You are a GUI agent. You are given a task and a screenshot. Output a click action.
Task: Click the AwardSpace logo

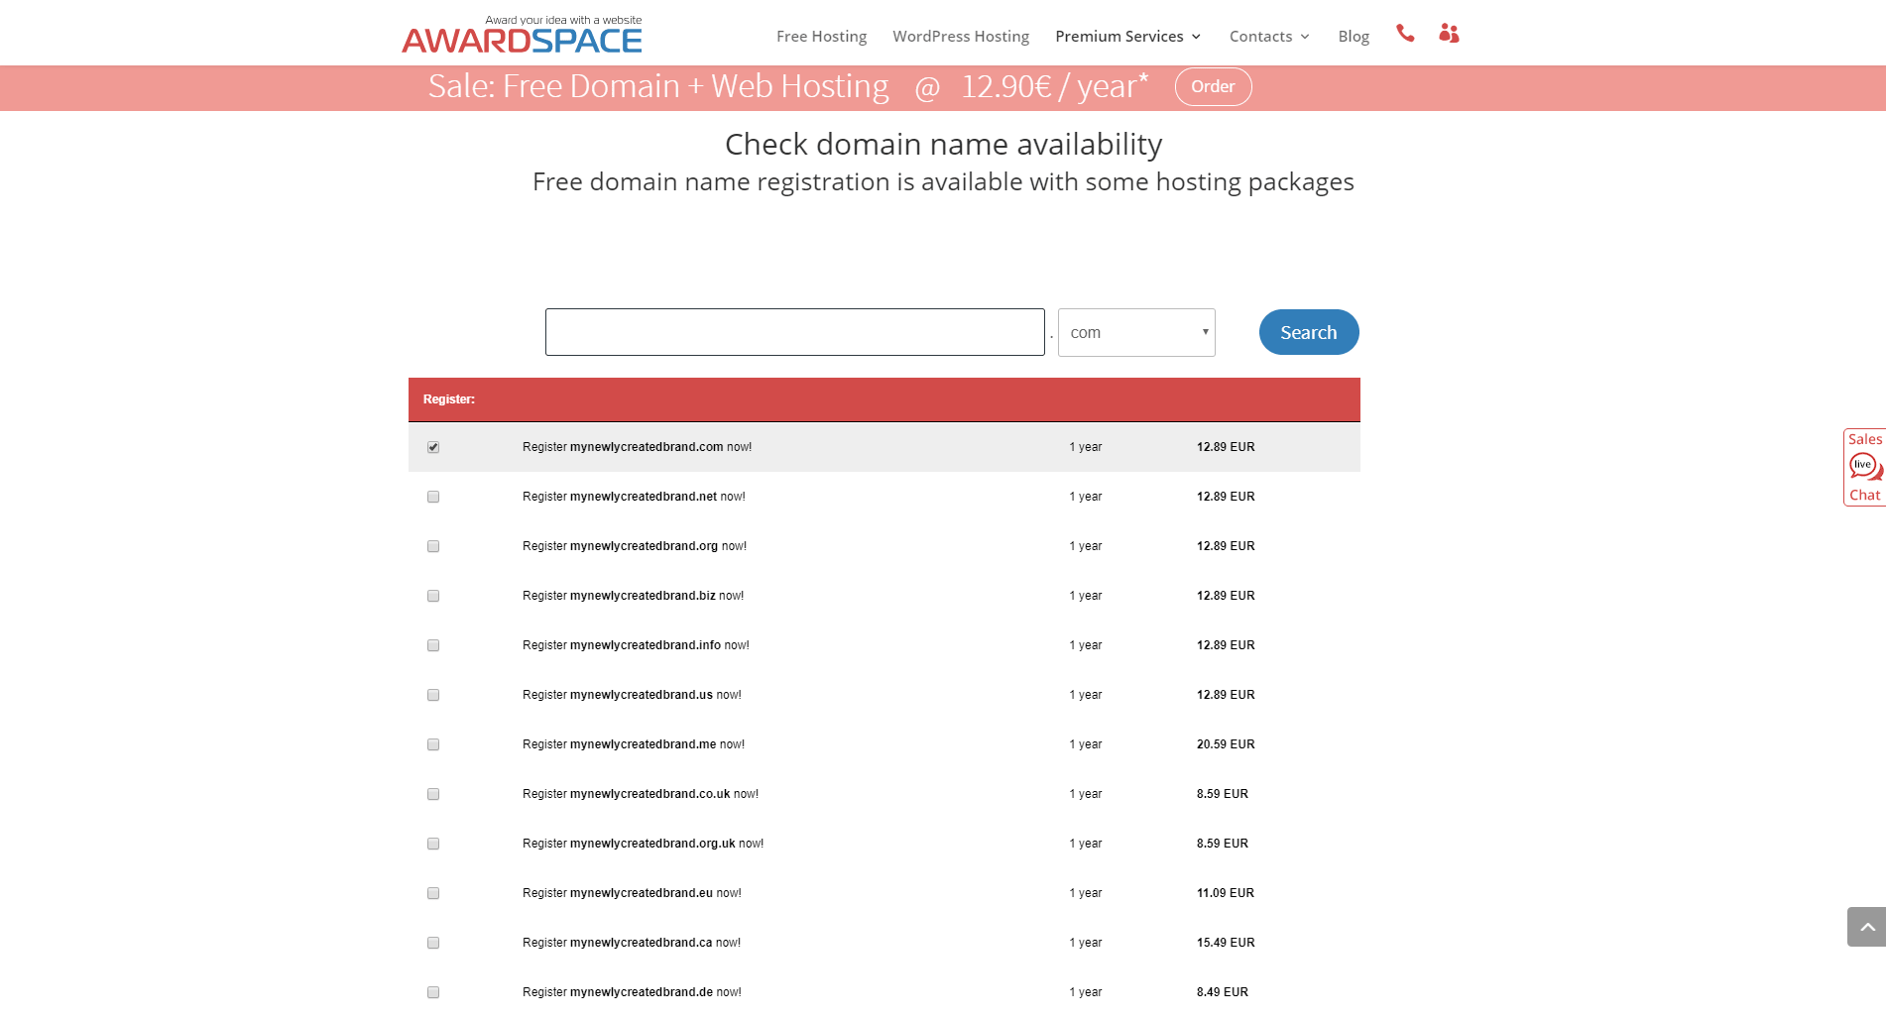coord(523,36)
